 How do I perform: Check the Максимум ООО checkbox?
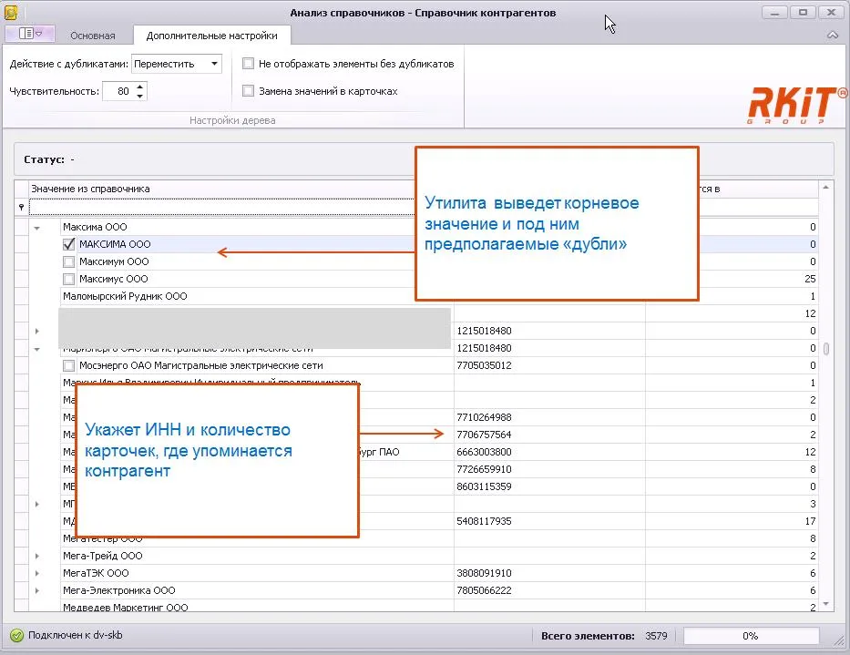[x=69, y=261]
